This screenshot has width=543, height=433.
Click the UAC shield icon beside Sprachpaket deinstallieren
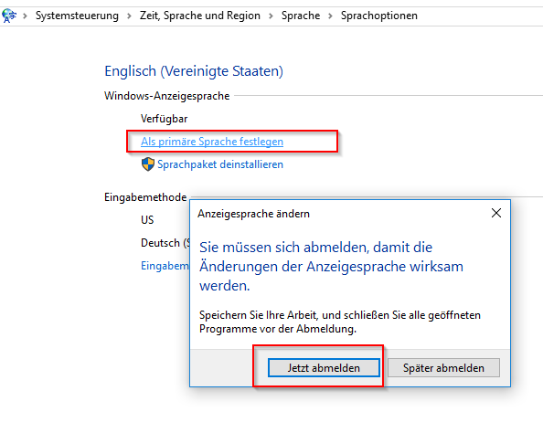pos(148,164)
